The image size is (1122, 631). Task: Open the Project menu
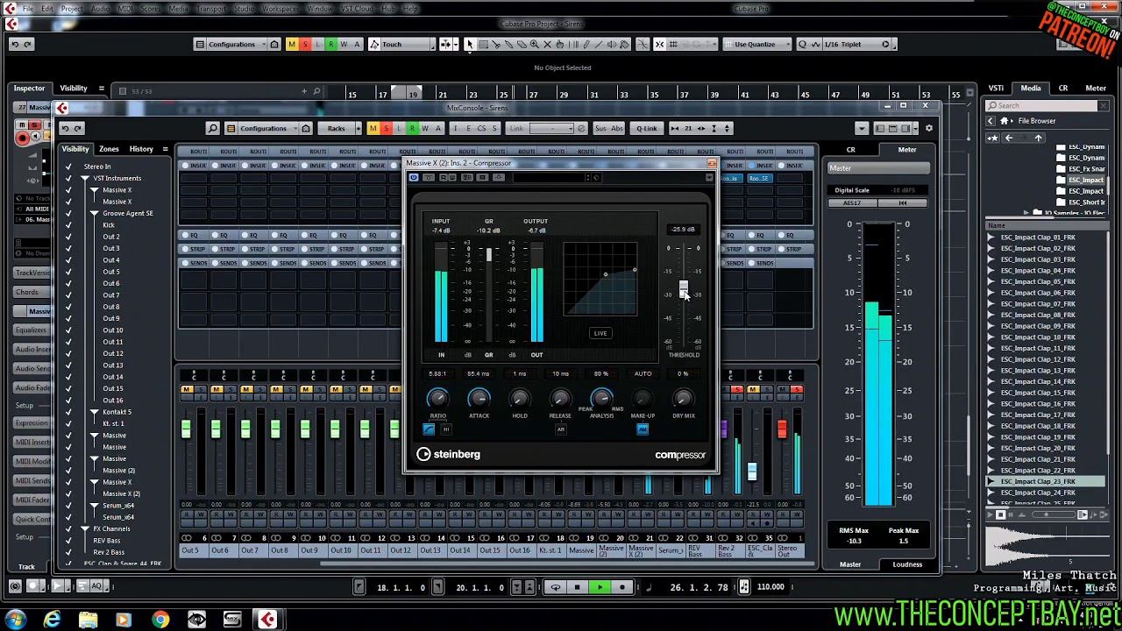[x=72, y=9]
